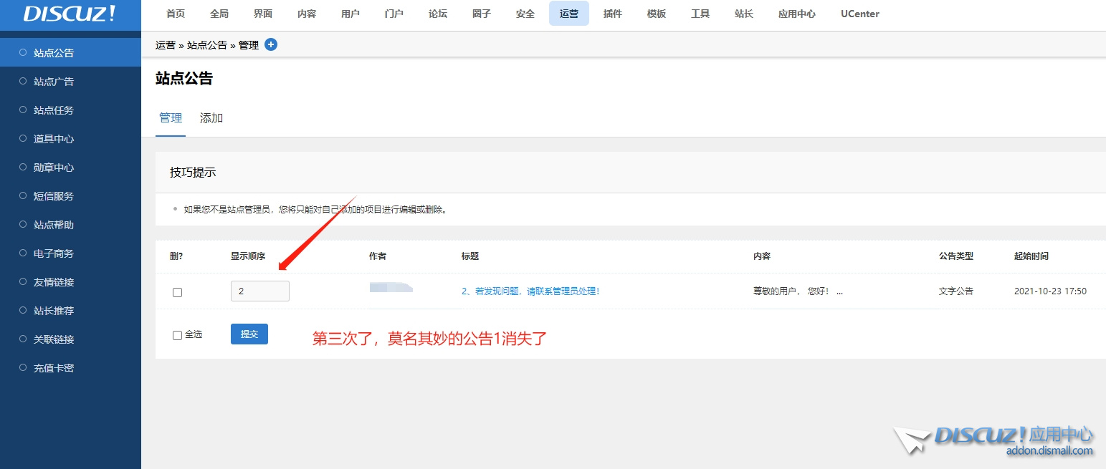Open 充值卡密 sidebar item
This screenshot has height=469, width=1106.
coord(54,368)
